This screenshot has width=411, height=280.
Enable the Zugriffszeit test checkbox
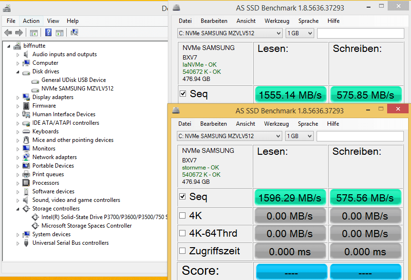(x=183, y=250)
